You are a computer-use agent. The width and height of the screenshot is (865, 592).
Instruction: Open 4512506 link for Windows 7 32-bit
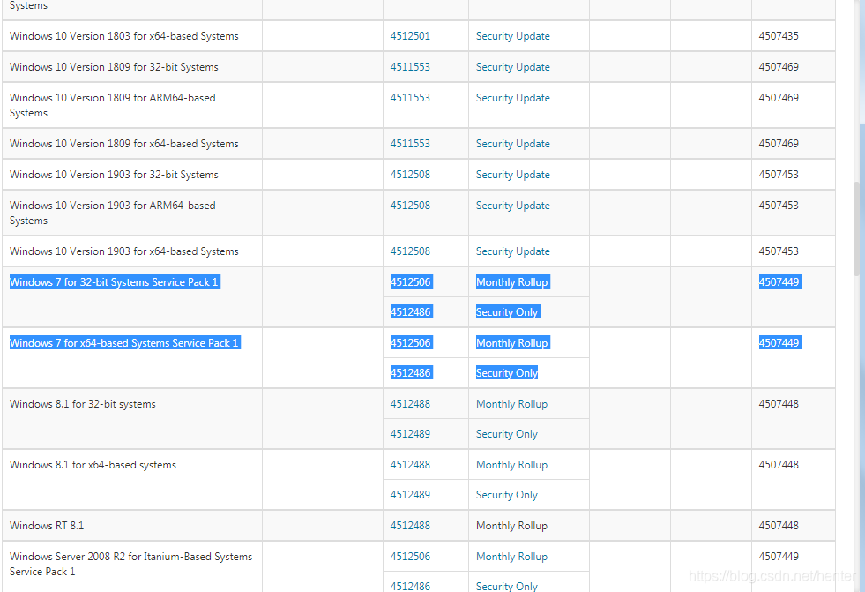pos(410,282)
